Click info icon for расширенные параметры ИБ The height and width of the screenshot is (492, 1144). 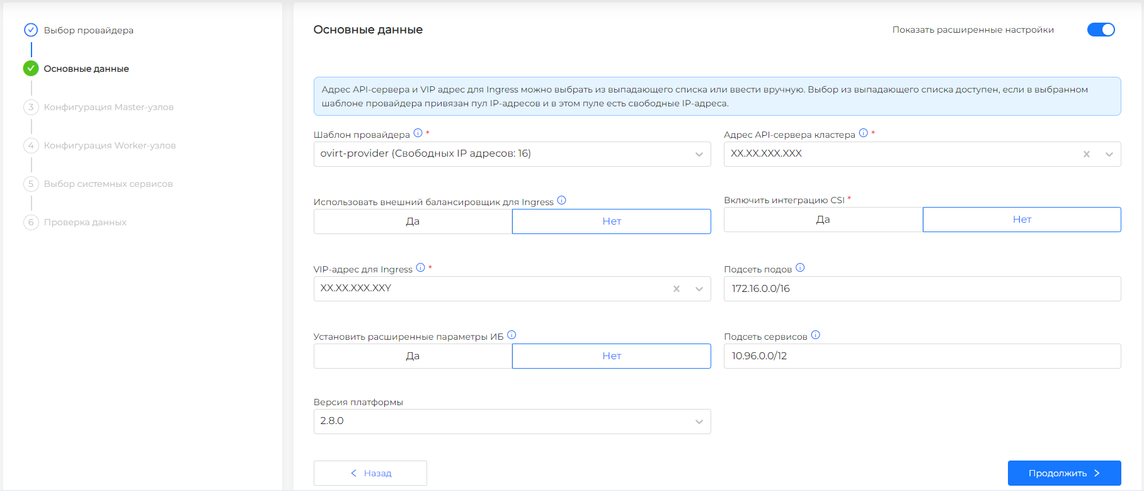pos(512,335)
